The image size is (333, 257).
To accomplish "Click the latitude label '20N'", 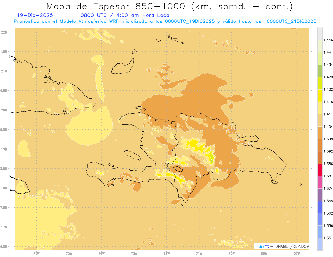I will (x=4, y=110).
